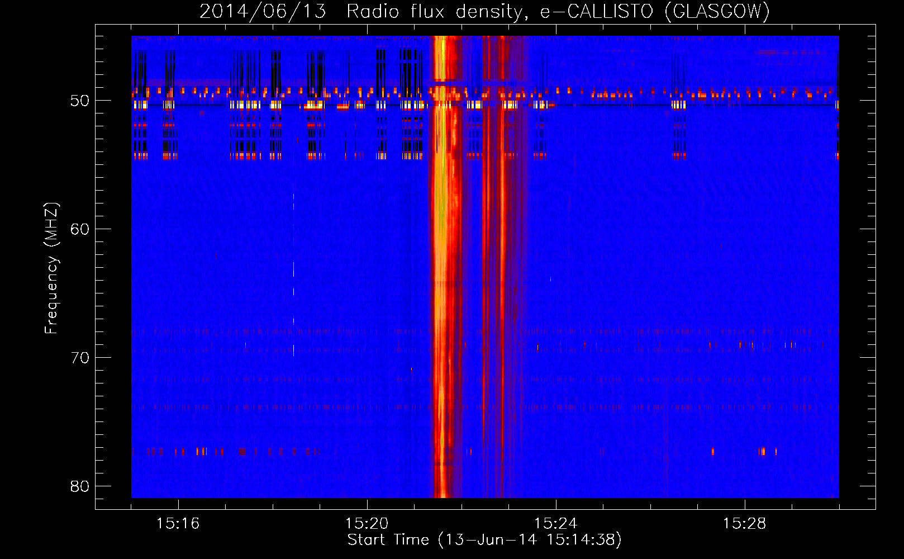Click the 'Start Time (13-Jun-14 15:14:38)' label
Image resolution: width=904 pixels, height=559 pixels.
coord(484,540)
